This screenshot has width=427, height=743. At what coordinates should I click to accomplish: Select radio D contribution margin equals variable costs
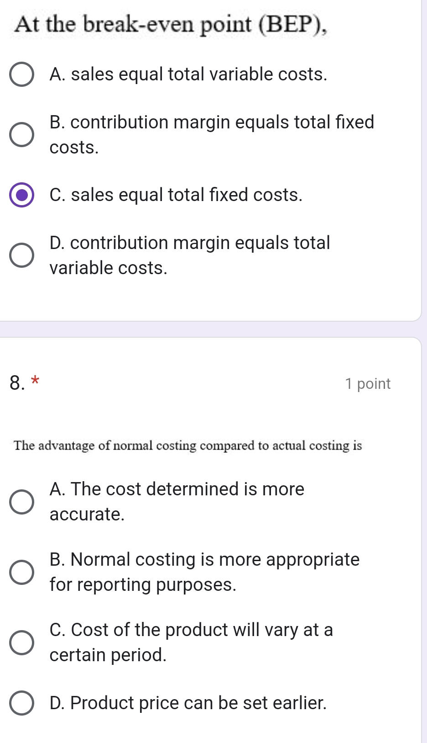click(x=21, y=255)
